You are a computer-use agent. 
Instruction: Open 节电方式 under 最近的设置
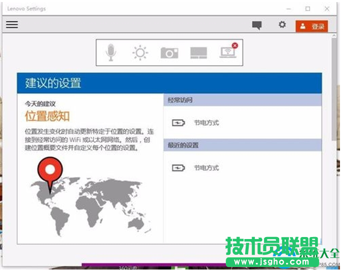click(206, 168)
